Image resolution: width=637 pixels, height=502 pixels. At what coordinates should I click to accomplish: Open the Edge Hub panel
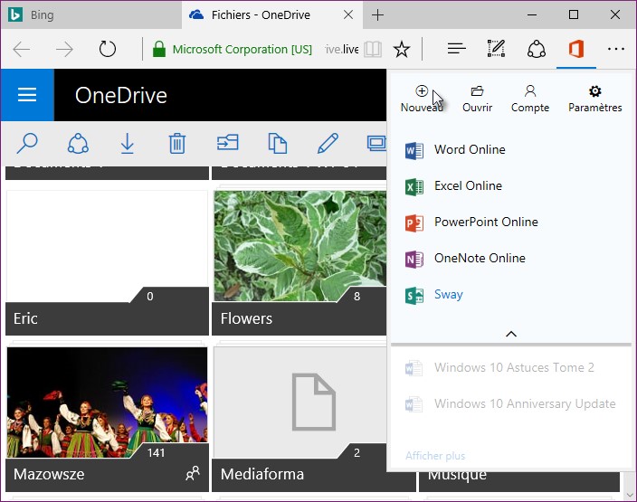pos(457,49)
